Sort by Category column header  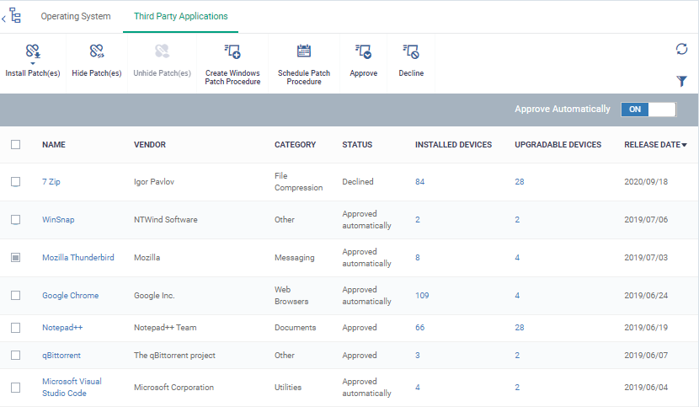point(295,145)
